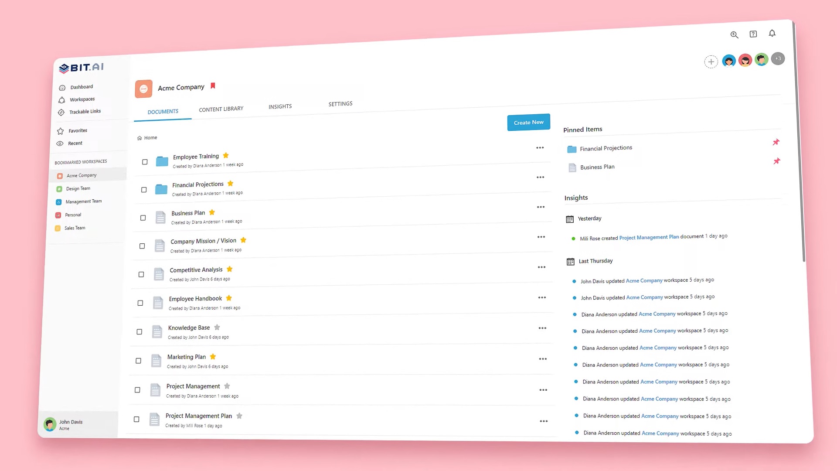Click the help question mark icon

tap(753, 33)
